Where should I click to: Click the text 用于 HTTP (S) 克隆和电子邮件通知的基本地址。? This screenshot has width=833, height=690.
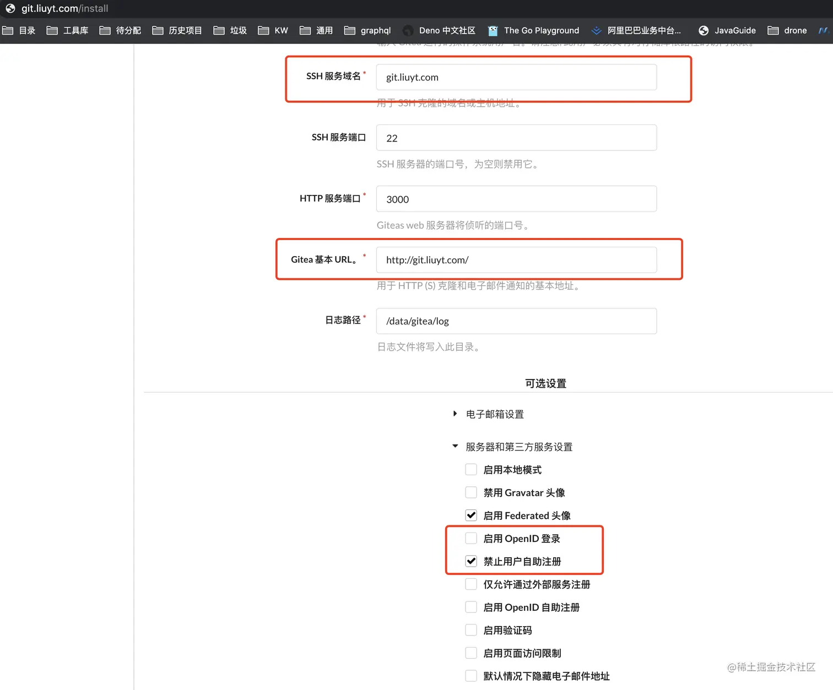(x=480, y=286)
